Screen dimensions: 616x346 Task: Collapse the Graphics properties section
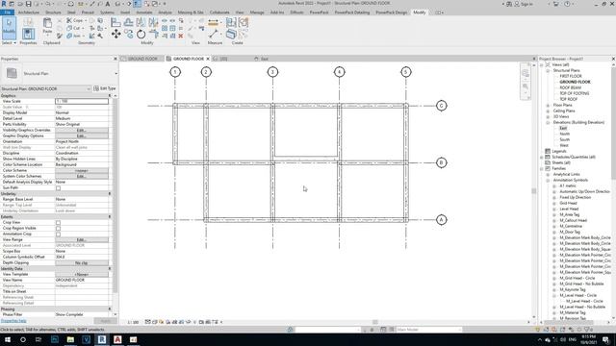click(x=110, y=96)
